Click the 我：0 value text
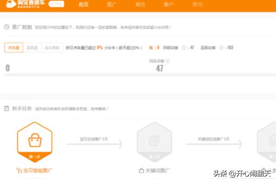 (x=154, y=48)
